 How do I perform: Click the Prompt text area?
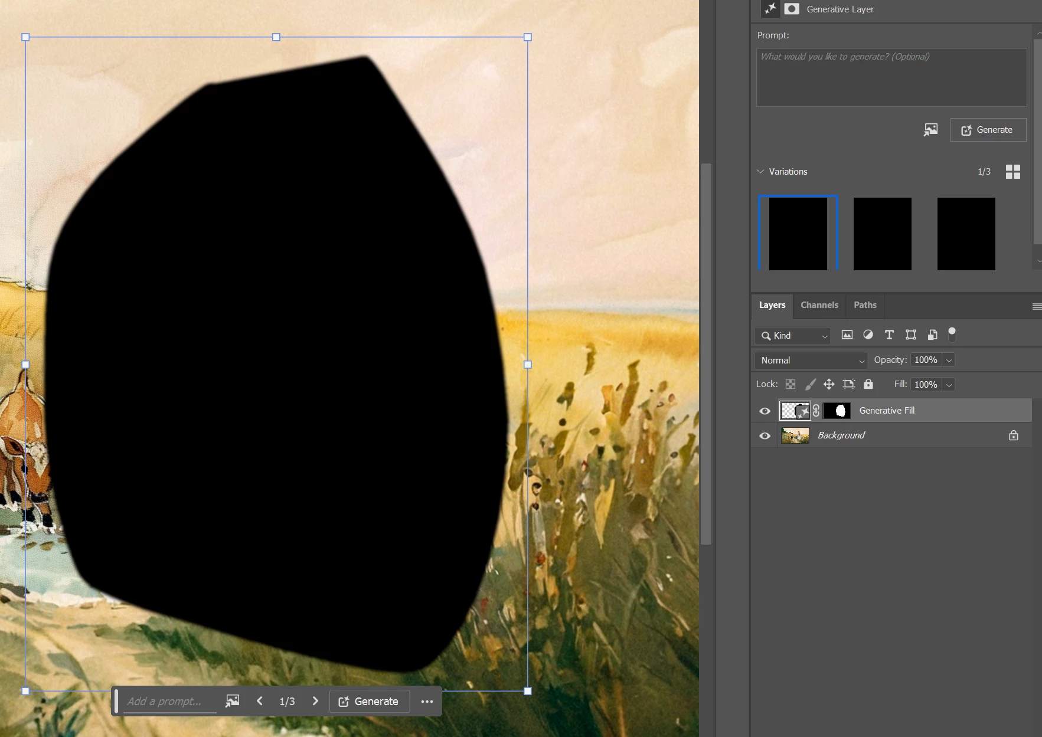coord(891,77)
